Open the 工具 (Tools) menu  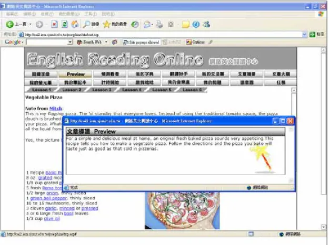(91, 14)
